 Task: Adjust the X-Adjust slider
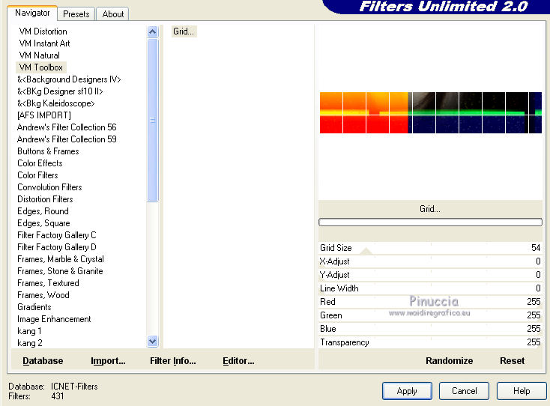[430, 261]
